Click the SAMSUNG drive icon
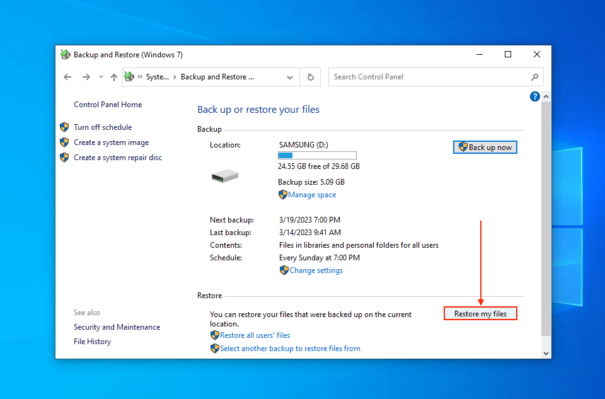This screenshot has height=399, width=605. tap(225, 176)
